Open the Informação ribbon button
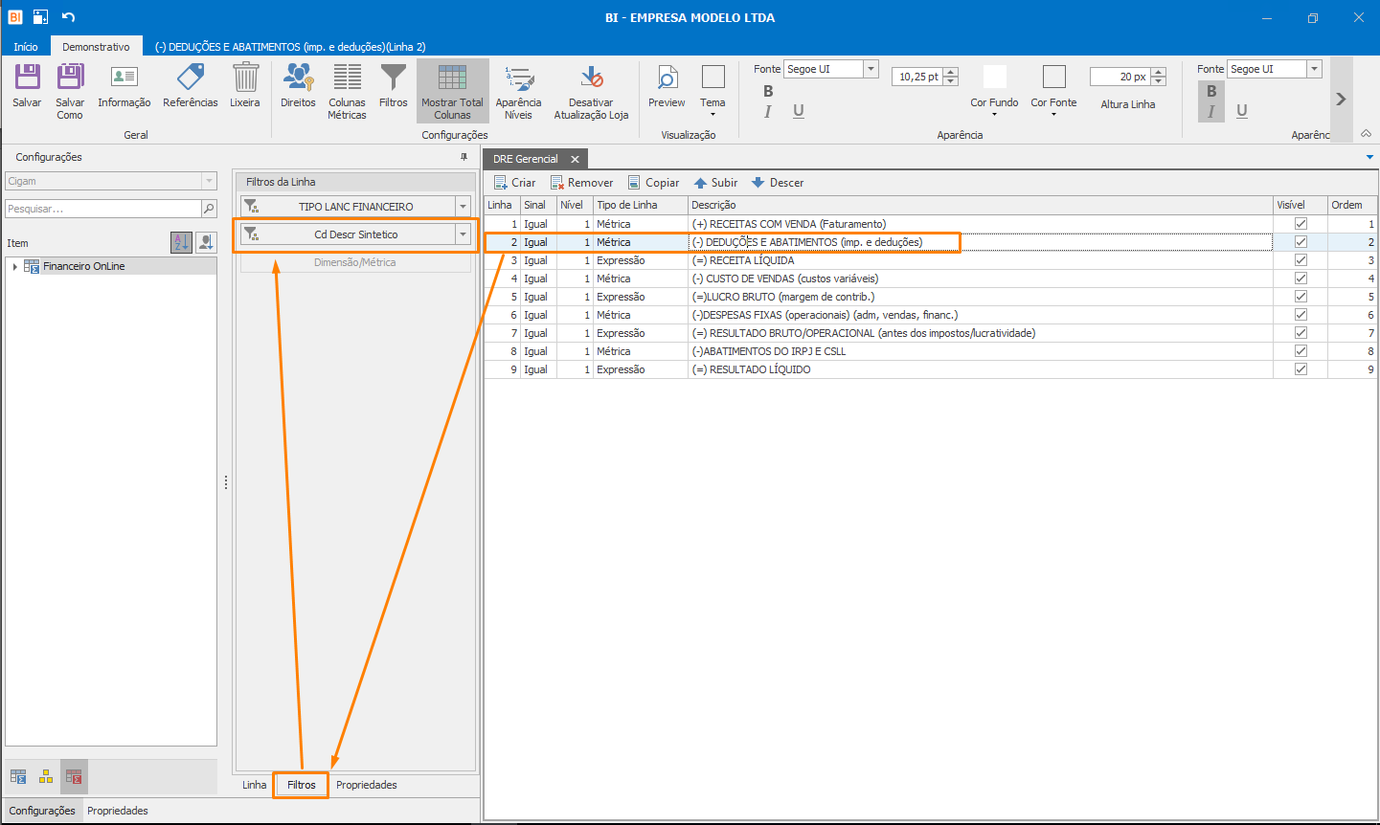1380x825 pixels. 124,86
